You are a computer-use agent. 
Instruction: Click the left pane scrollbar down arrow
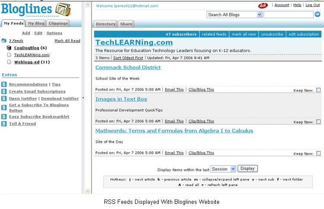(88, 191)
